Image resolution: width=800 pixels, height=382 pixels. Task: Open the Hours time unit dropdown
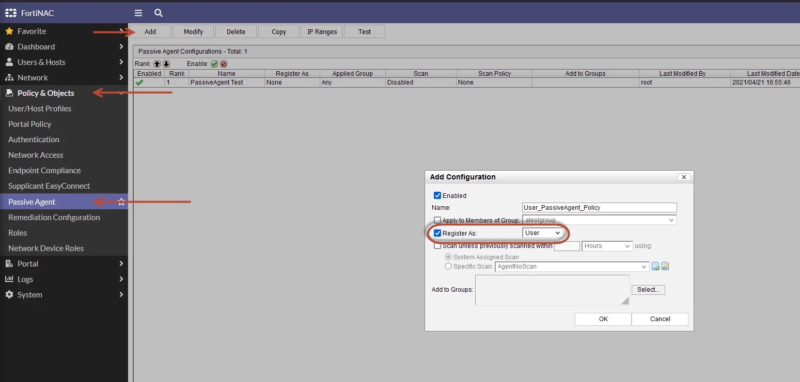point(607,246)
